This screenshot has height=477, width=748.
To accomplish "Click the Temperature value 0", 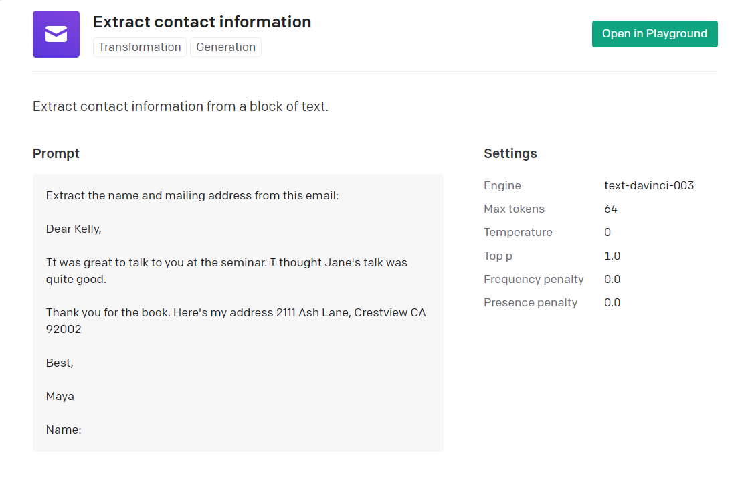I will [607, 232].
